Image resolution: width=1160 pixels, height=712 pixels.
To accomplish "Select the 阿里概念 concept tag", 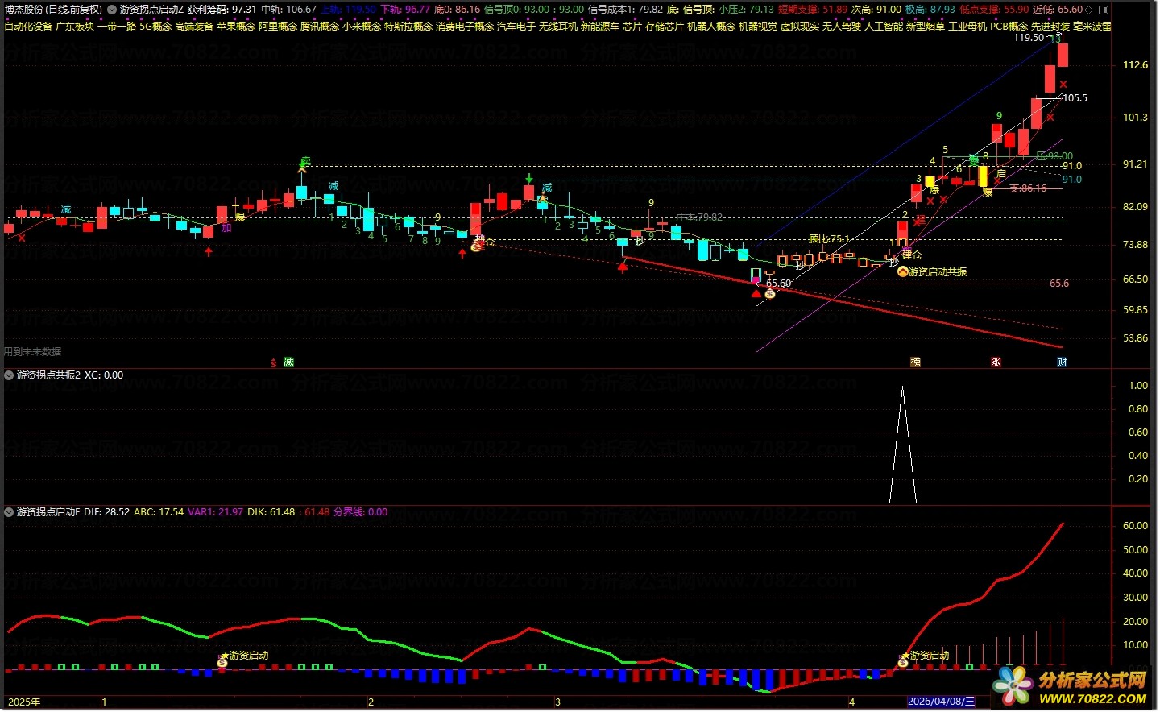I will tap(278, 27).
